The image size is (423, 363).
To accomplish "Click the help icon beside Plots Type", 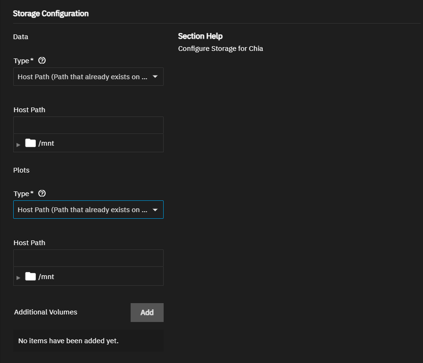I will tap(42, 194).
